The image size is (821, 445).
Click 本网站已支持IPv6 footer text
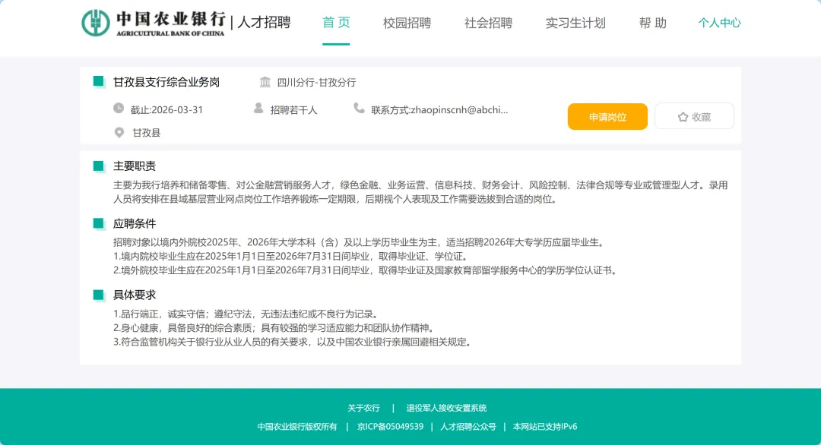(x=544, y=427)
